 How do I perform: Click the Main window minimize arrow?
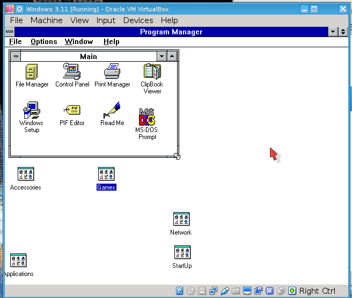[162, 56]
